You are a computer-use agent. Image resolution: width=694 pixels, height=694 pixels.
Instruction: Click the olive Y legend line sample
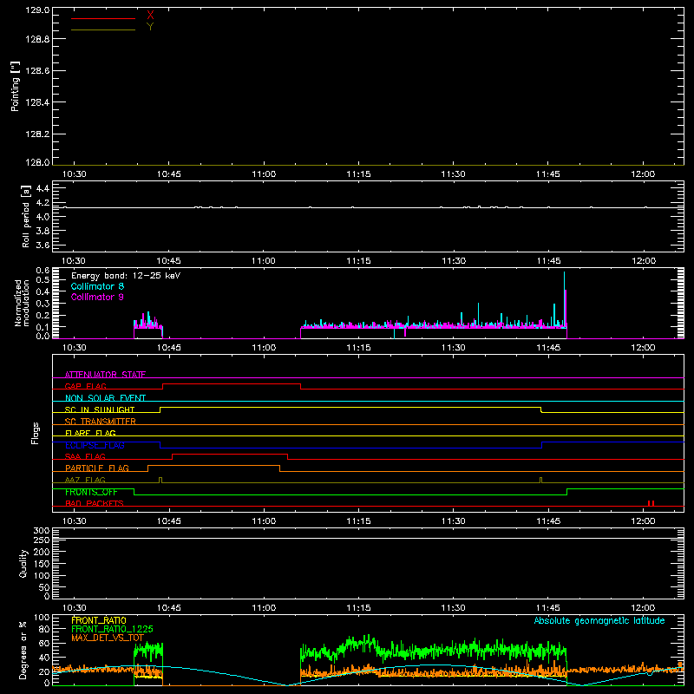pos(103,29)
